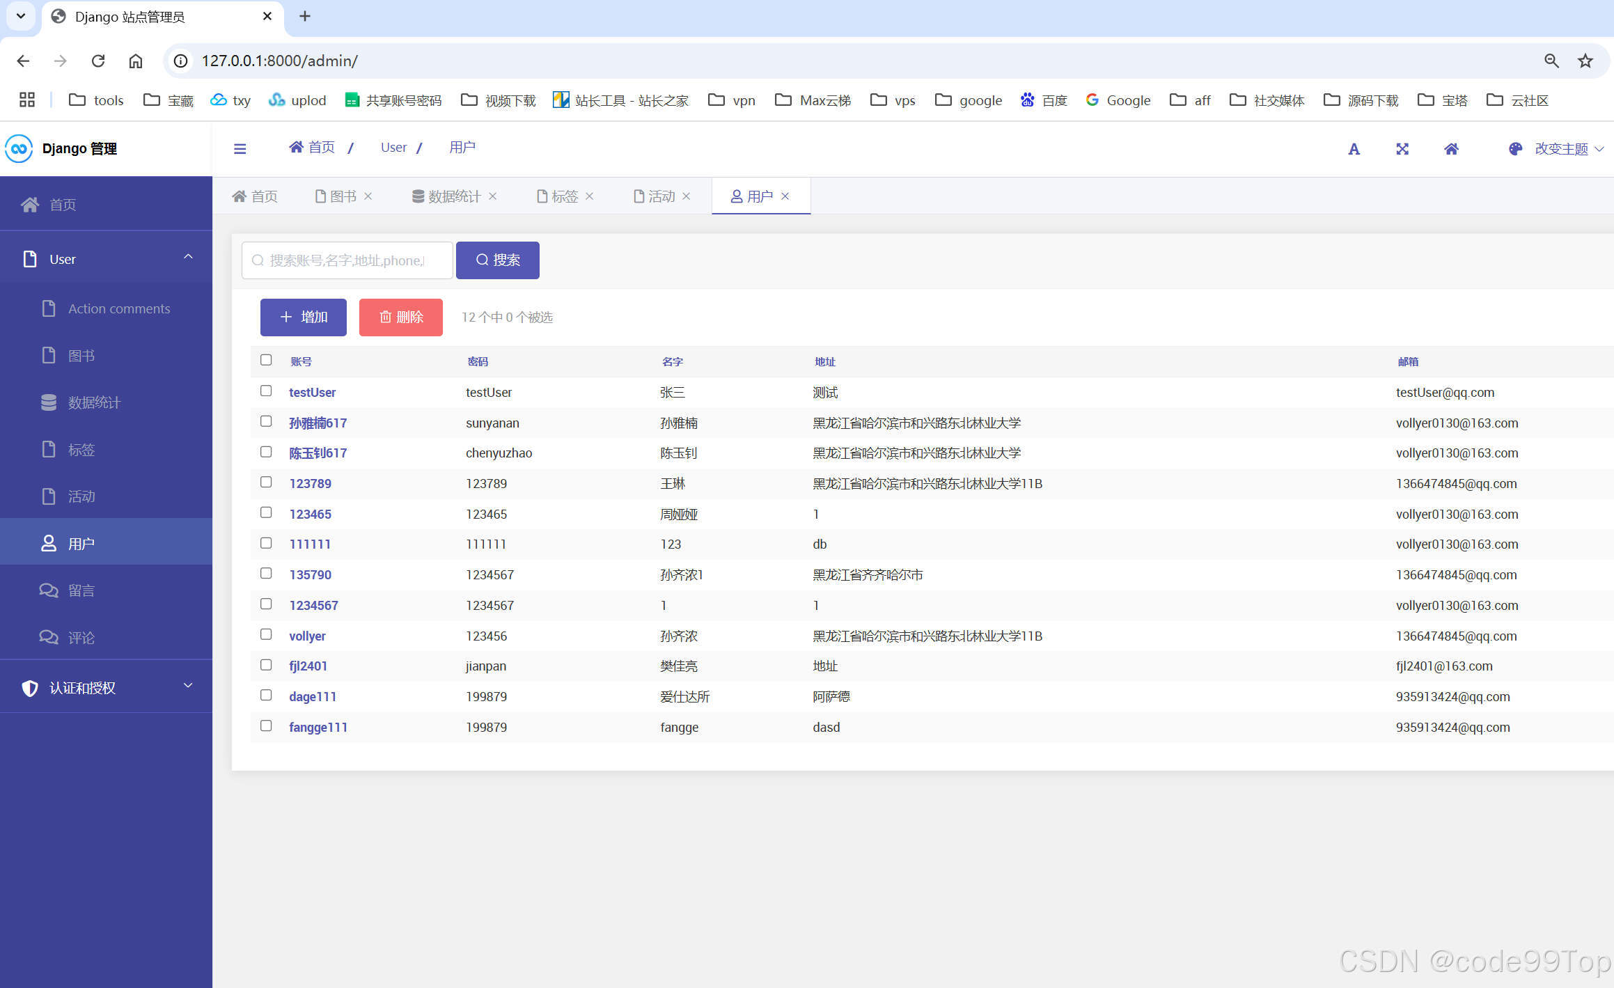Select the checkbox next to fangge111

coord(266,726)
